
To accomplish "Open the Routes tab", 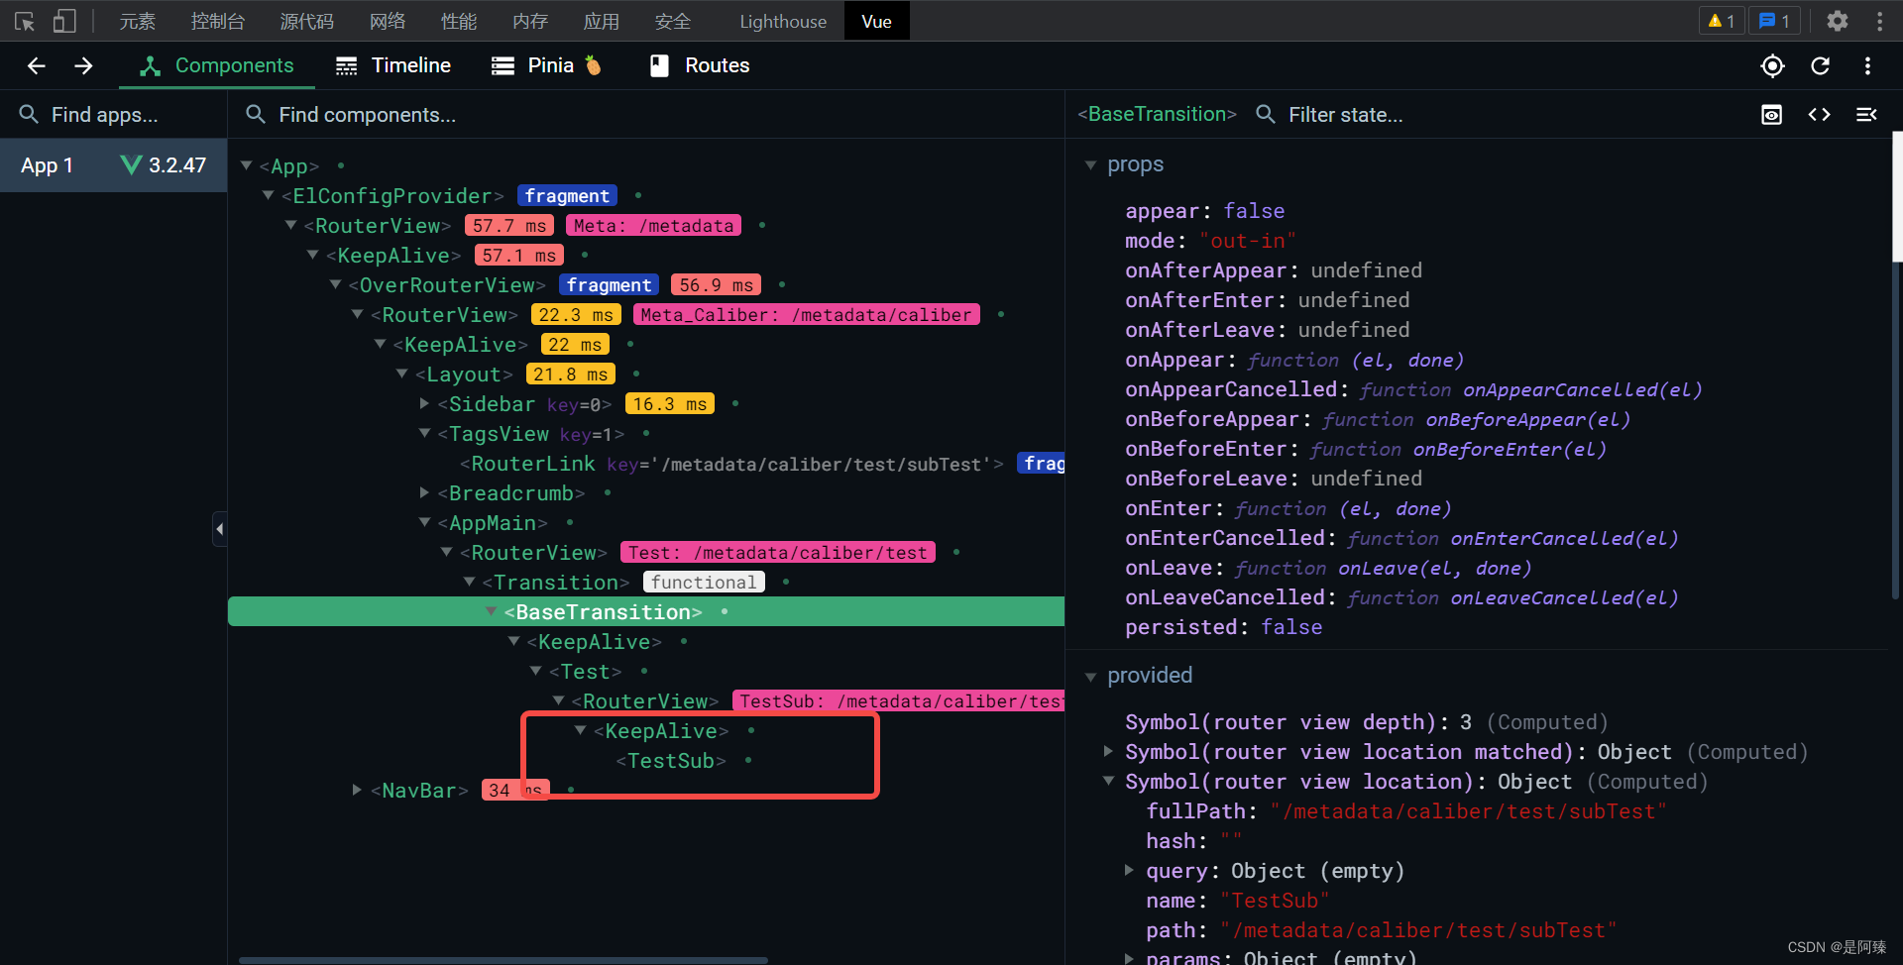I will [x=699, y=65].
